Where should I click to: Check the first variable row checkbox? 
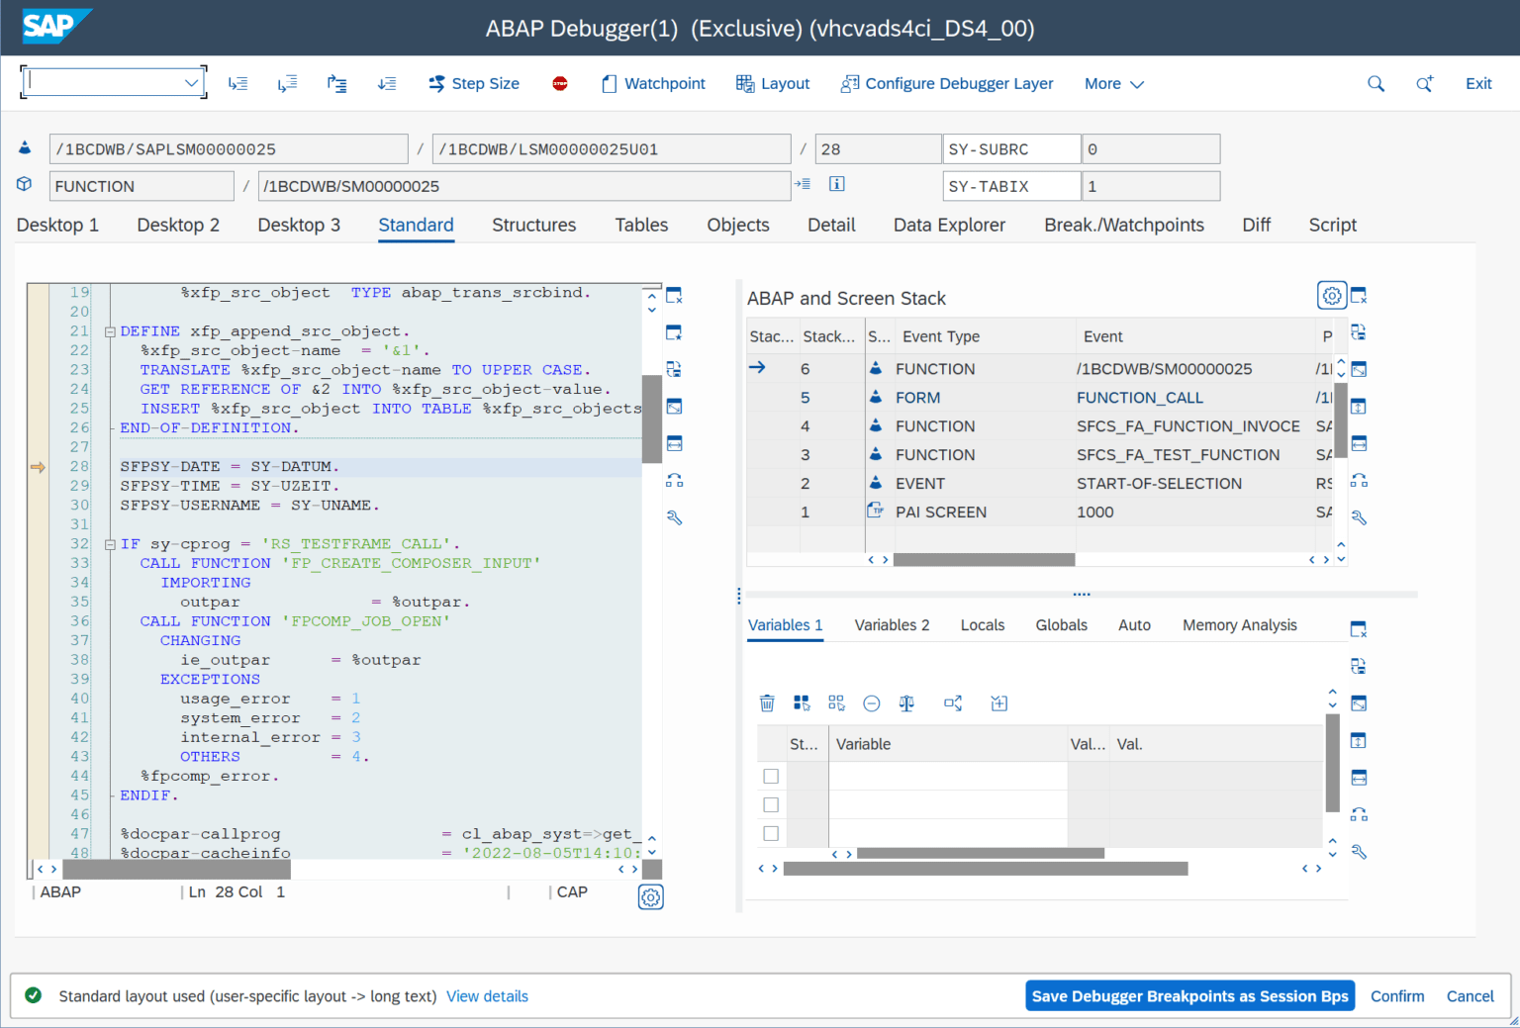pyautogui.click(x=771, y=776)
